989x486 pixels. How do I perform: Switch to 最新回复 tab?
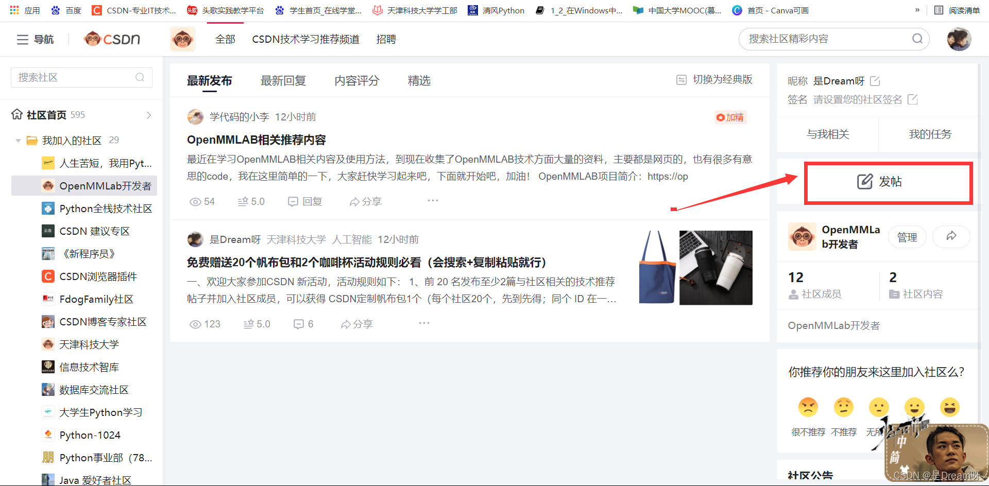[x=283, y=81]
